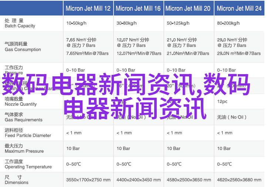The width and height of the screenshot is (267, 187).
Task: Click 10 Bar in the Mill 24 column
Action: point(224,149)
